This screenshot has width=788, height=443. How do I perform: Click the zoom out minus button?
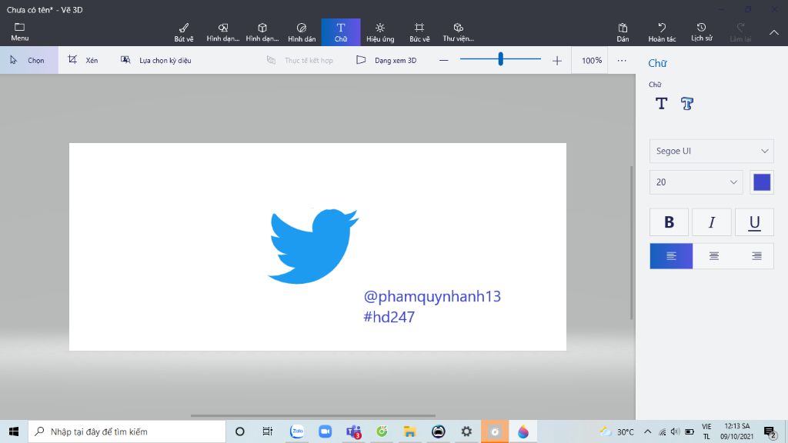[x=443, y=60]
